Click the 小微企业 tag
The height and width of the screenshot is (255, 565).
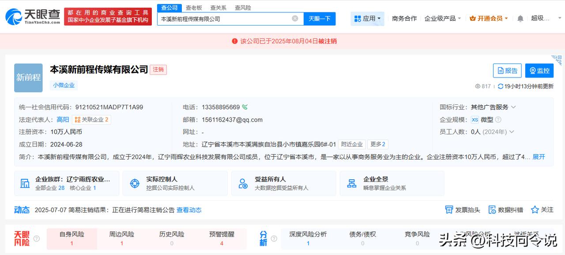[64, 85]
